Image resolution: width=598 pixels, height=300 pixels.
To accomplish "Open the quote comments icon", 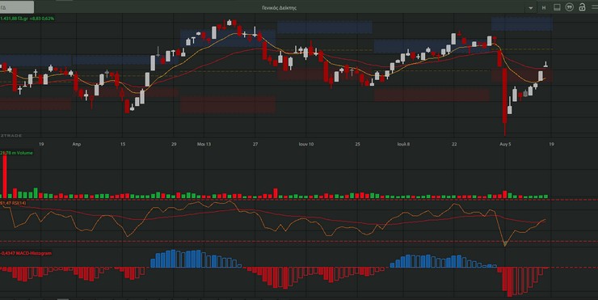I will click(x=570, y=7).
